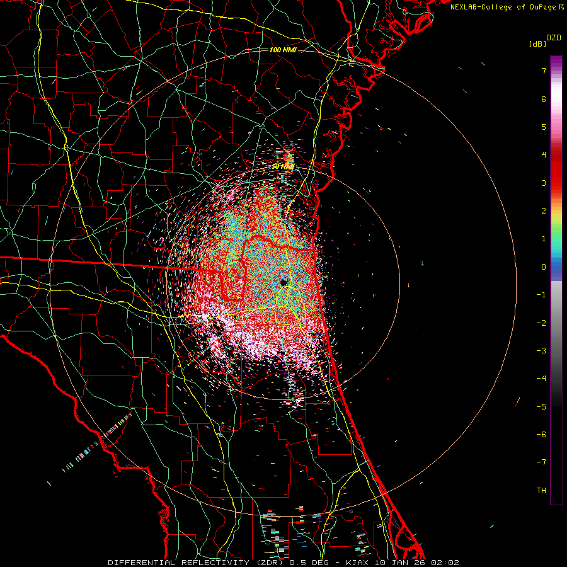Click the Differential Reflectivity KJAX caption
The height and width of the screenshot is (567, 567).
pos(283,563)
